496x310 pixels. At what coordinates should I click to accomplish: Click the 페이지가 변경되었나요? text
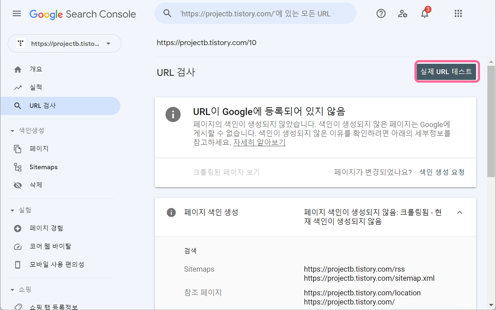coord(373,172)
